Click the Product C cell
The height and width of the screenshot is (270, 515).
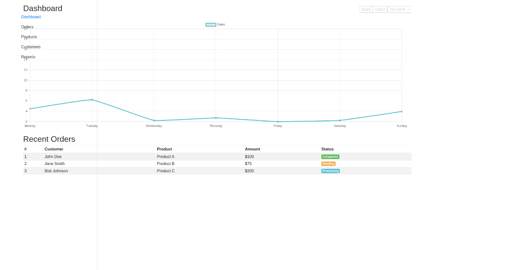coord(166,171)
